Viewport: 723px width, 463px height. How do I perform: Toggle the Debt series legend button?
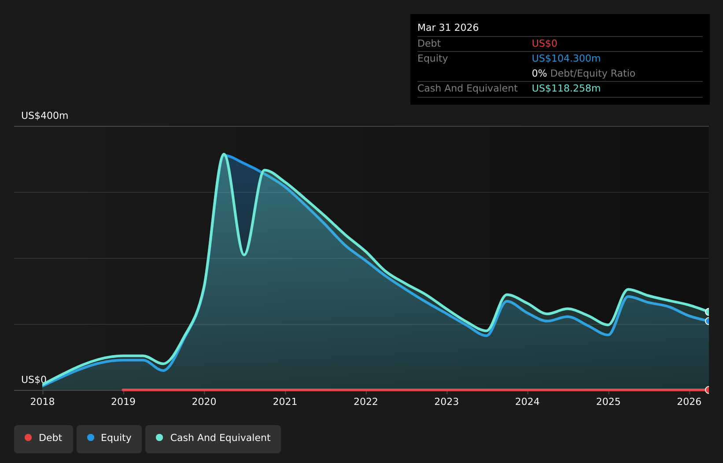[x=44, y=439]
